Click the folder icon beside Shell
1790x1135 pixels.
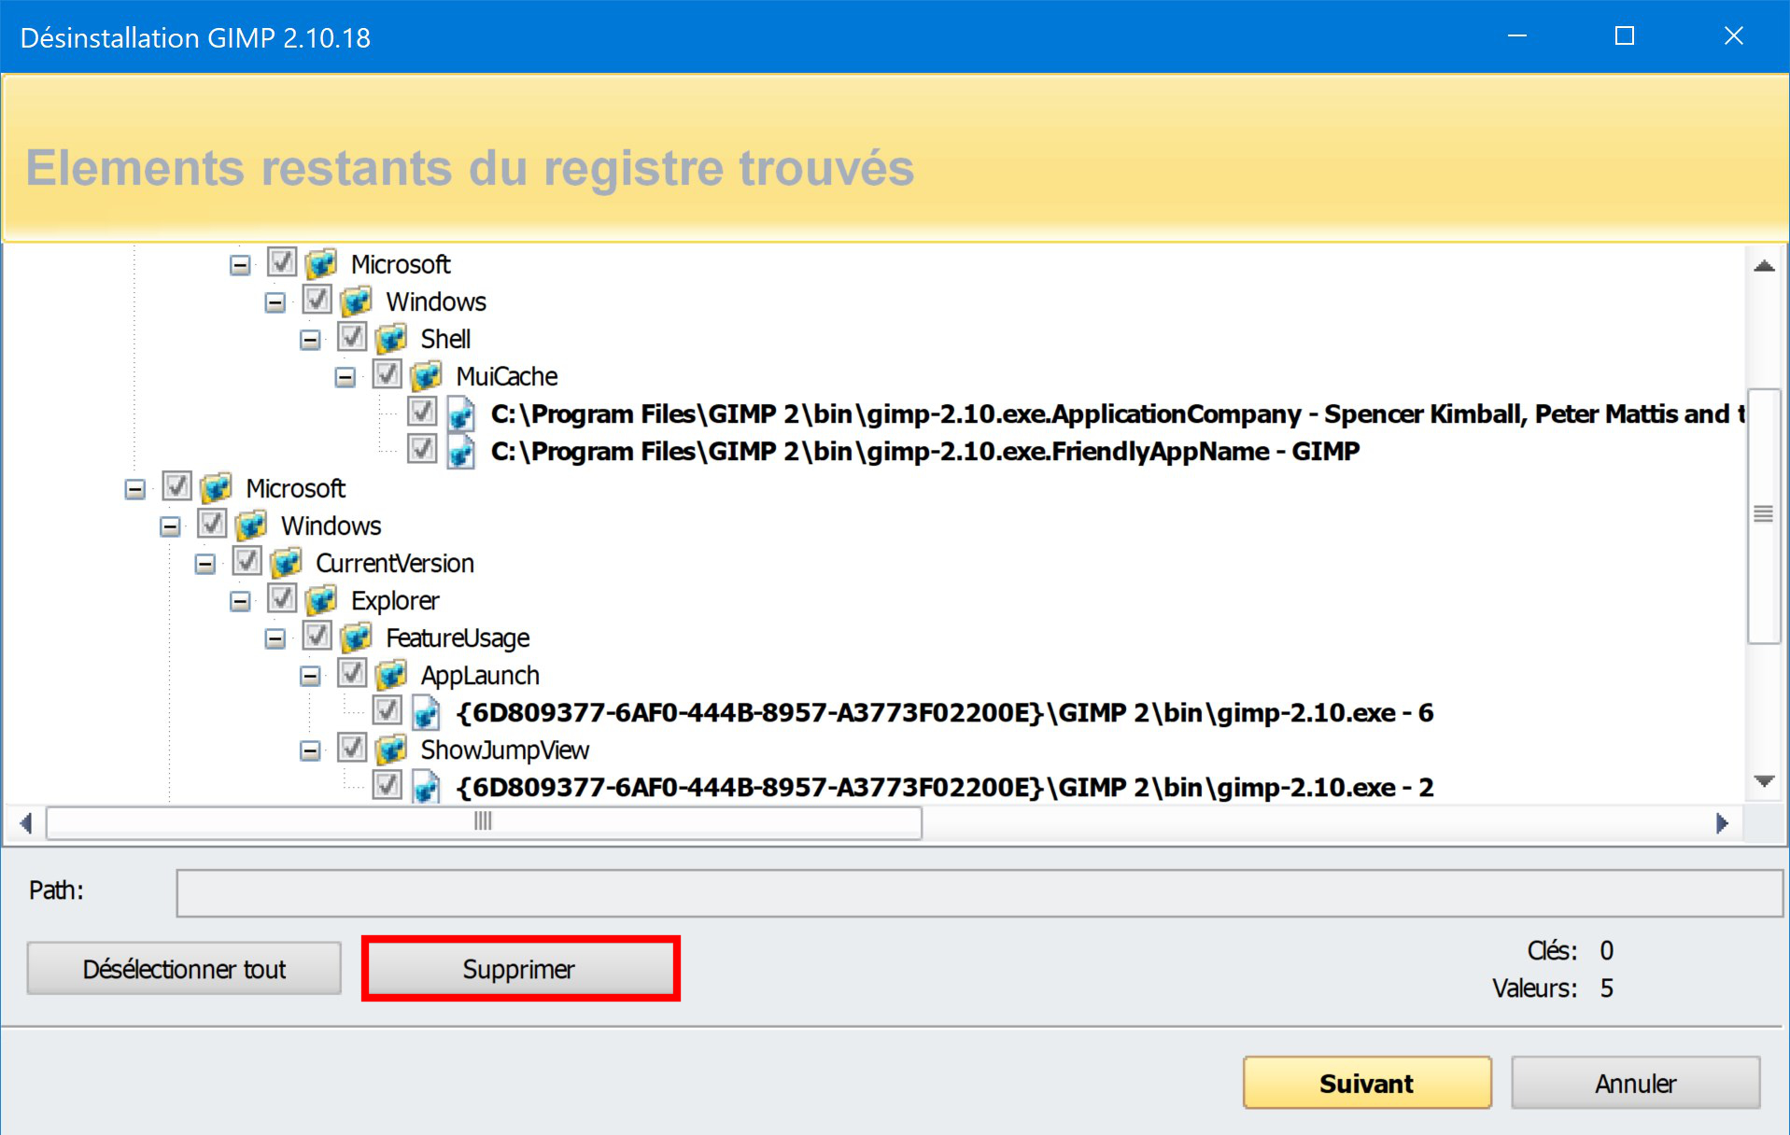391,339
